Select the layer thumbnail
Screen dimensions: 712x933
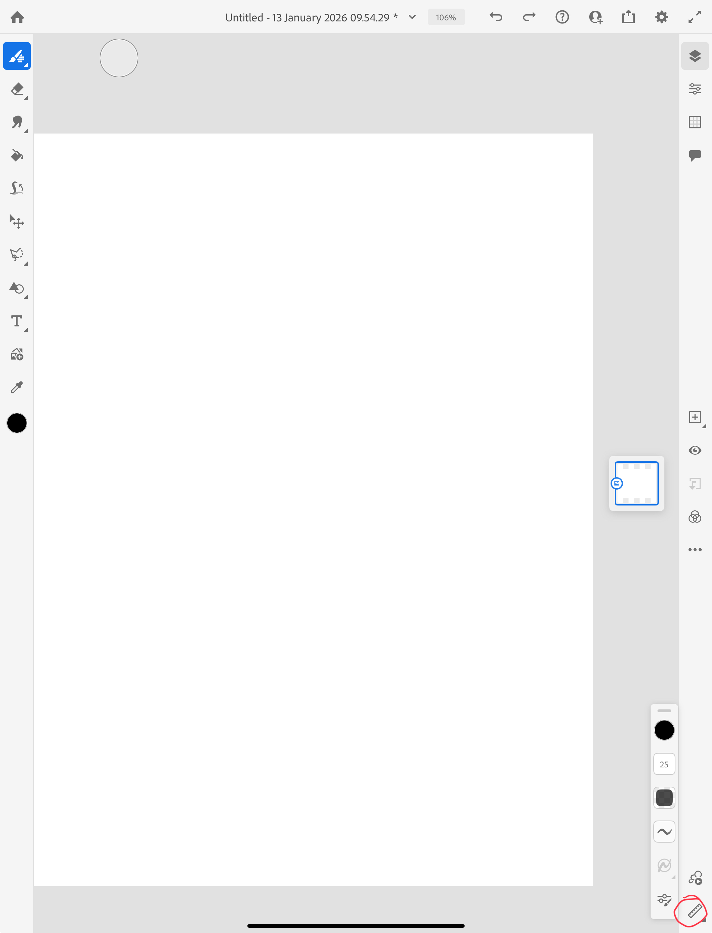[x=636, y=483]
